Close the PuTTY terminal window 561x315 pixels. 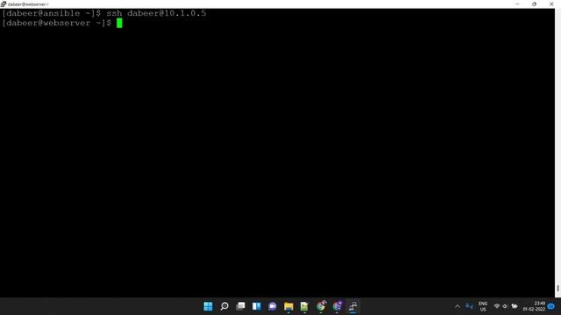[x=551, y=3]
